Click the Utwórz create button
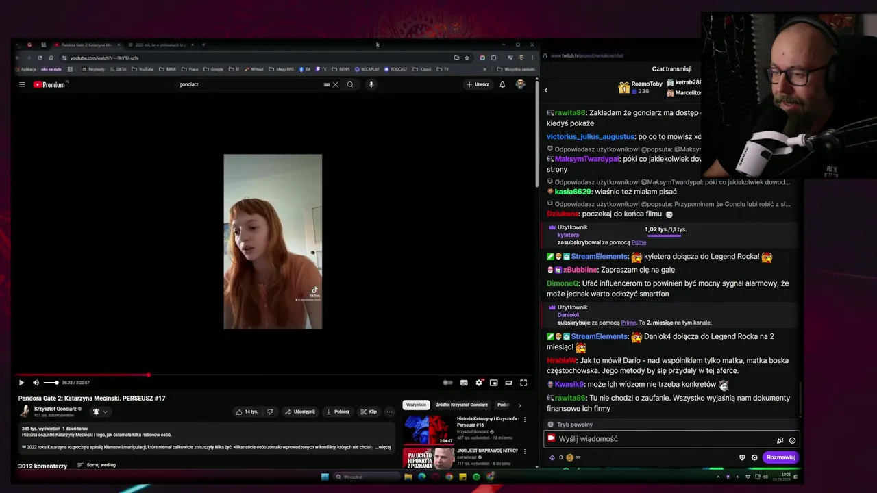877x493 pixels. coord(478,84)
